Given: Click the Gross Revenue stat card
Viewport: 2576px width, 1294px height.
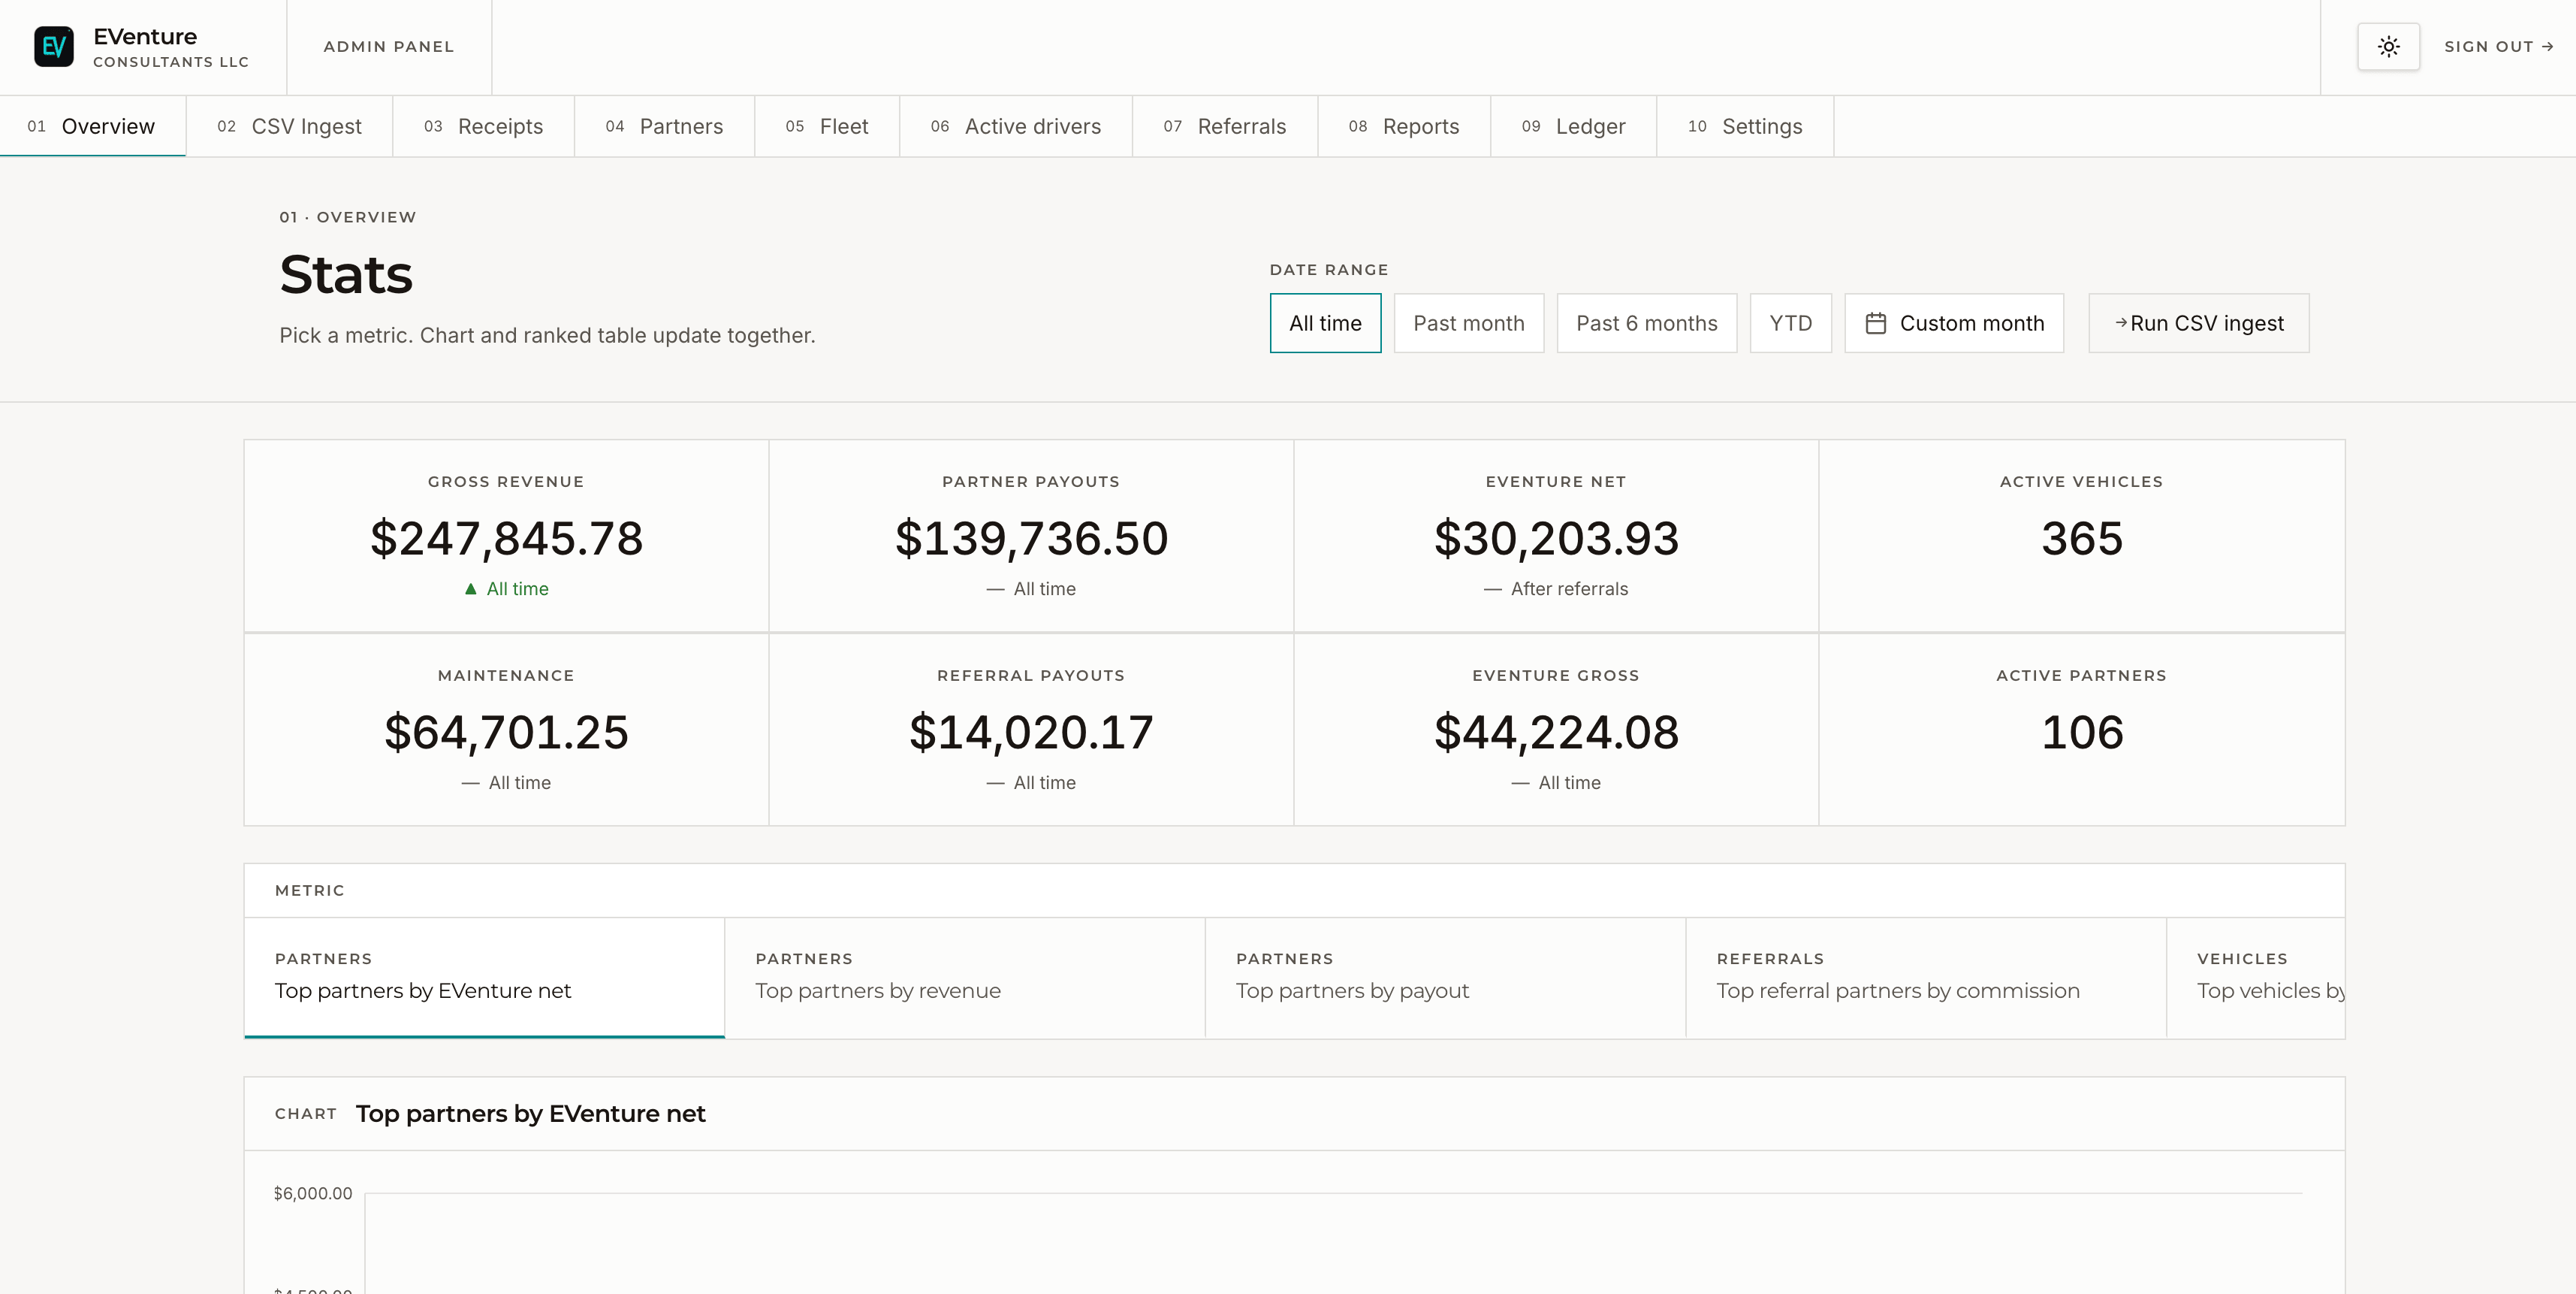Looking at the screenshot, I should coord(506,536).
